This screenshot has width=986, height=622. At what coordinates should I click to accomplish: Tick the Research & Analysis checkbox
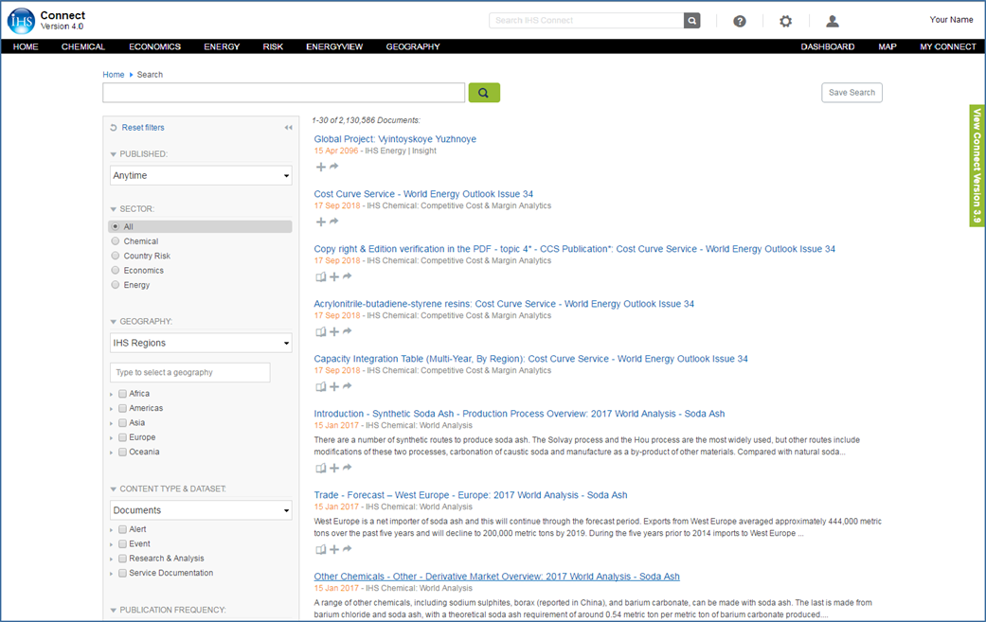(122, 559)
